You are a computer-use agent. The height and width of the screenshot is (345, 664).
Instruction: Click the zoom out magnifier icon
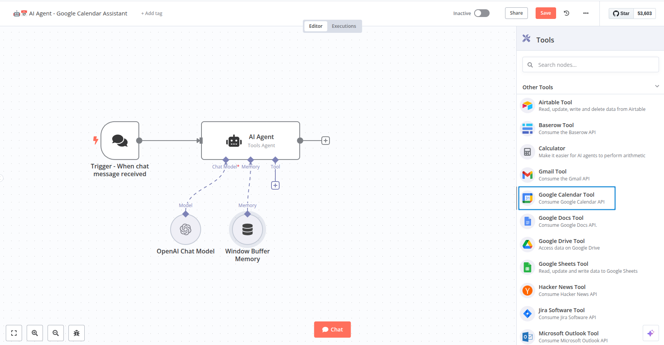(x=56, y=333)
